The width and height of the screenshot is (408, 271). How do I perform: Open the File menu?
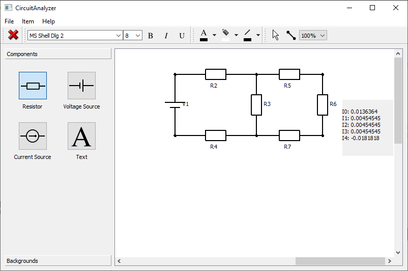(x=9, y=21)
